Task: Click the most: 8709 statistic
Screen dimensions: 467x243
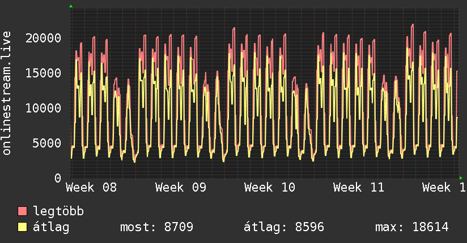Action: (x=156, y=227)
